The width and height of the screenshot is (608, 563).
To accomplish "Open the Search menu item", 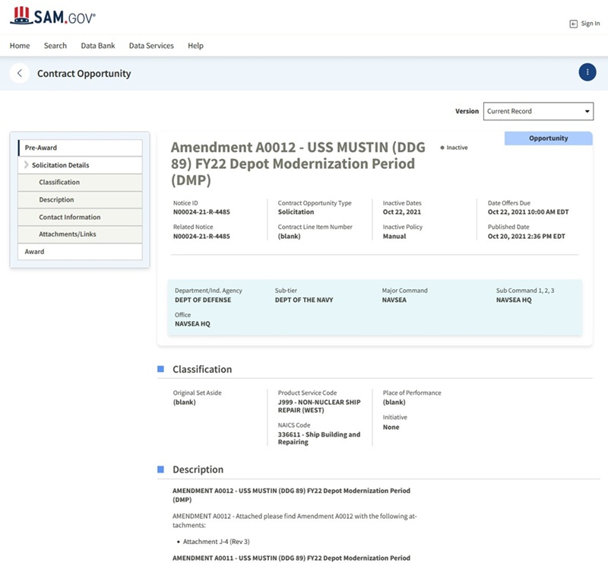I will coord(55,46).
